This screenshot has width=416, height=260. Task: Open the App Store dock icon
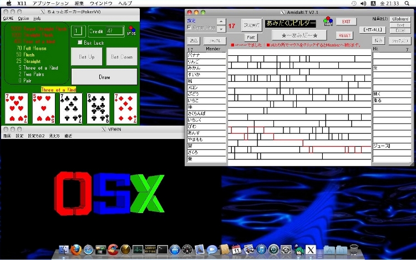175,249
